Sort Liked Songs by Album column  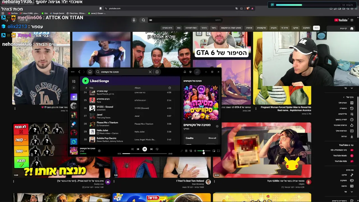[137, 88]
